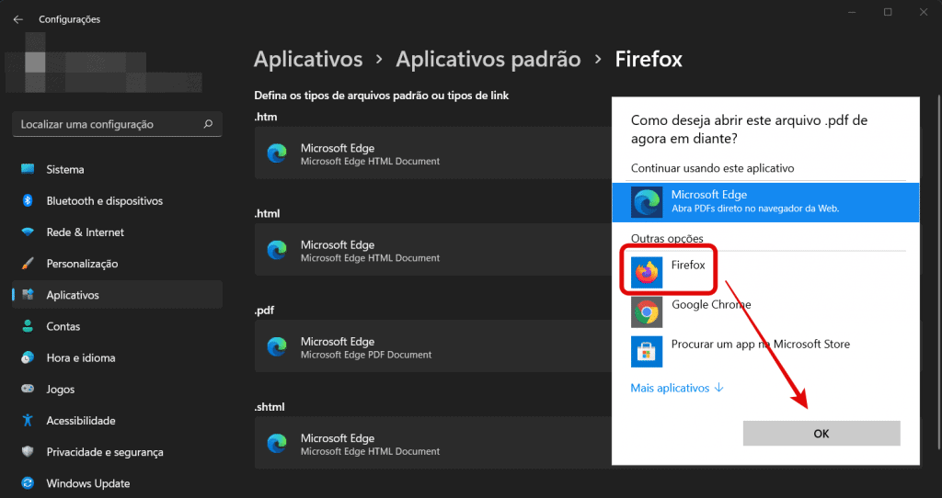Click the Edge icon in the .pdf row

pos(277,346)
